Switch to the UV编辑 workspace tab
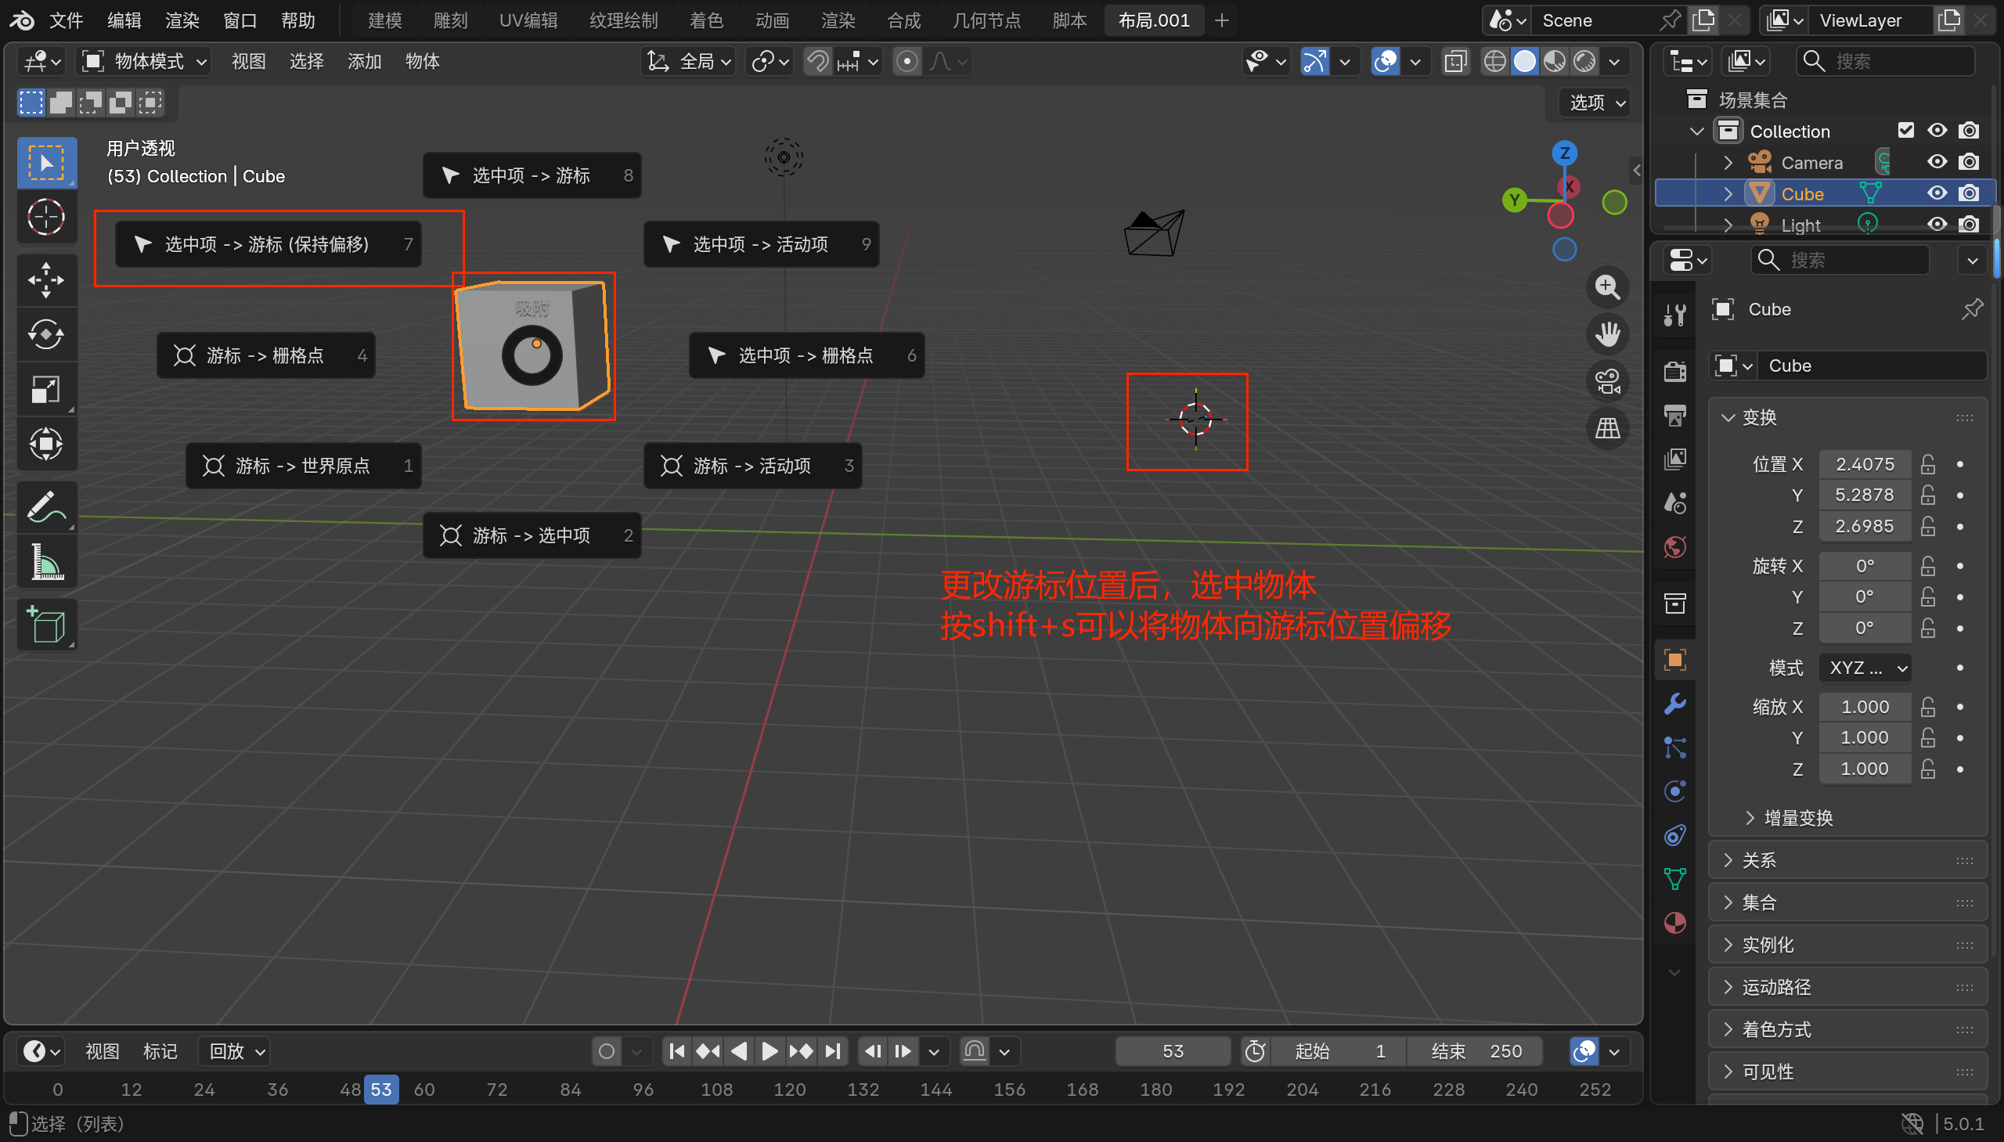 [x=528, y=20]
